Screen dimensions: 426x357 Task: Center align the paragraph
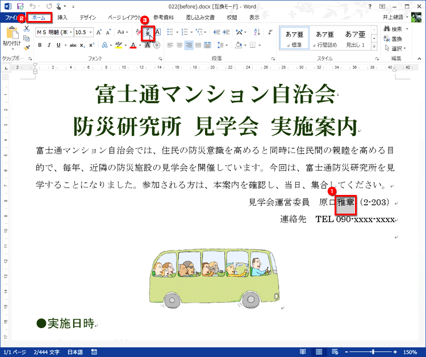click(179, 45)
